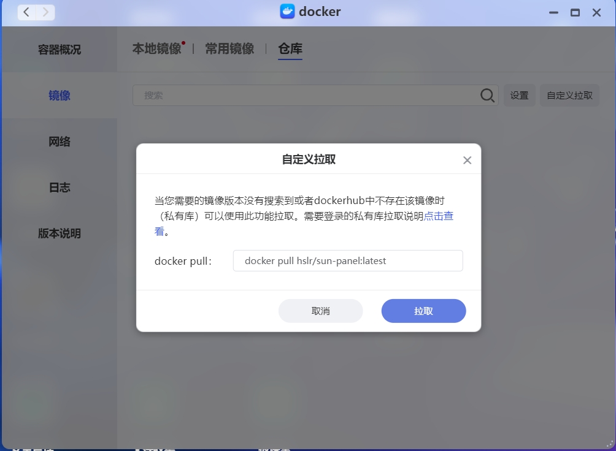
Task: Close the 自定义拉取 dialog with X
Action: point(467,161)
